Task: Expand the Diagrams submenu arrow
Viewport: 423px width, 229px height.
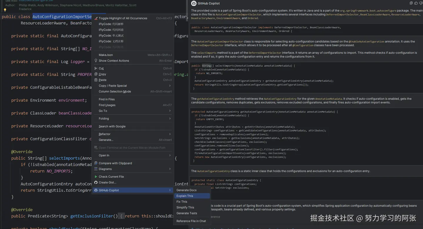Action: coord(170,169)
